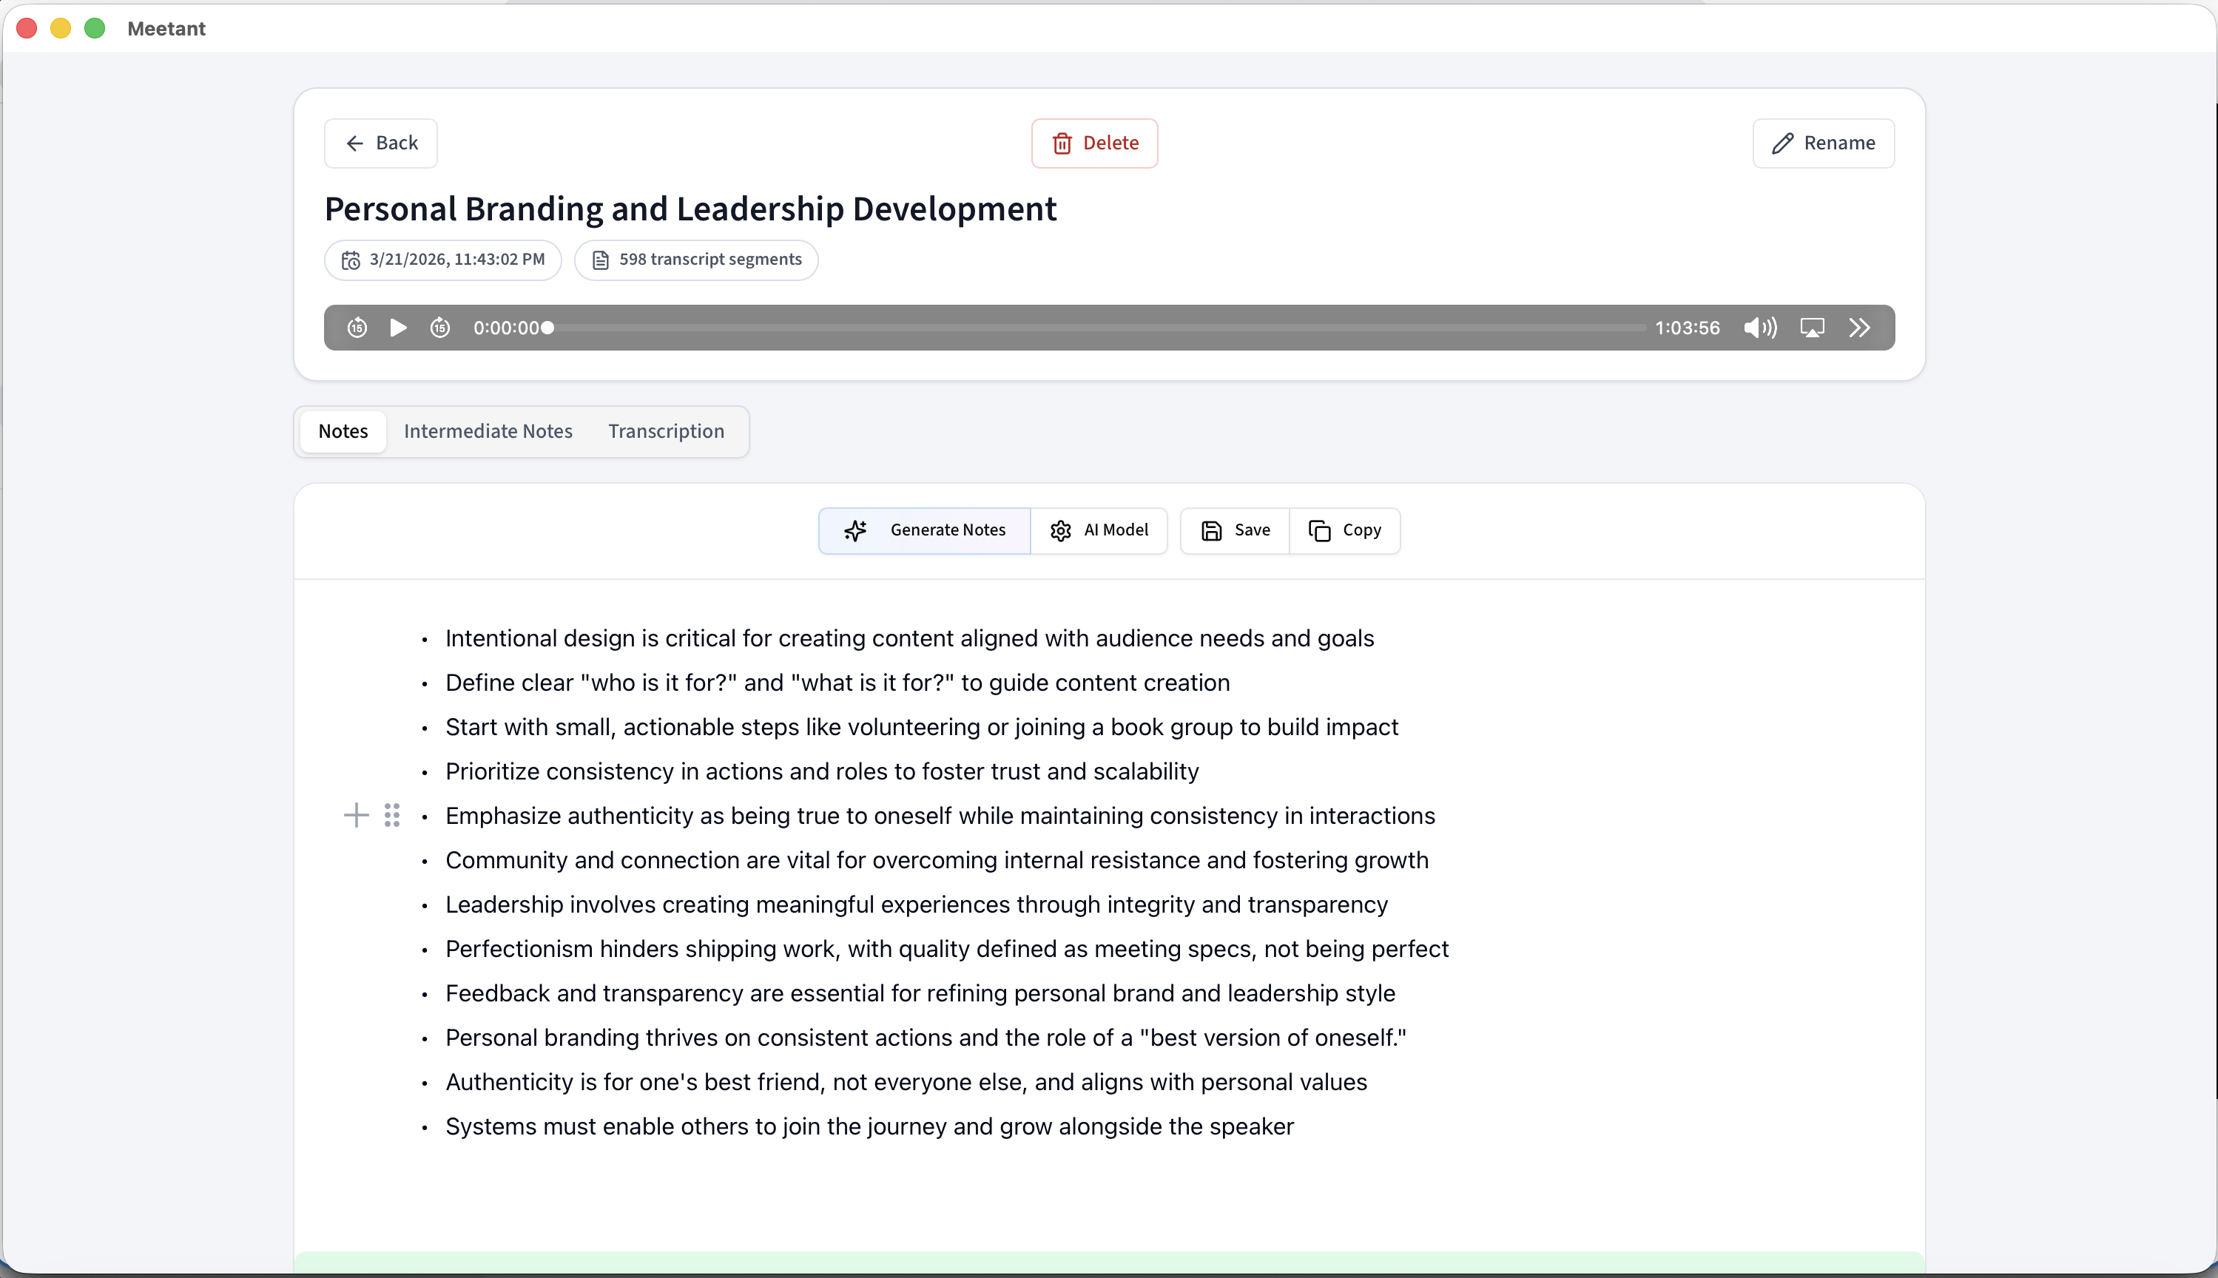Select the Notes tab
2218x1278 pixels.
[x=343, y=431]
